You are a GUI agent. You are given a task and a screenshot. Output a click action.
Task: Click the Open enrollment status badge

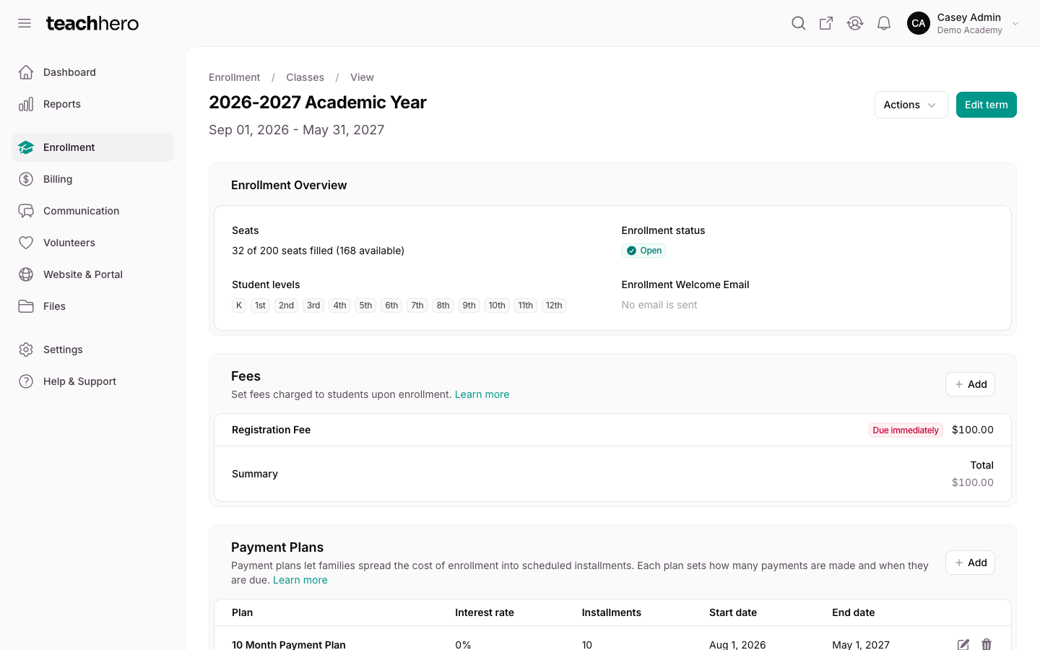coord(643,251)
